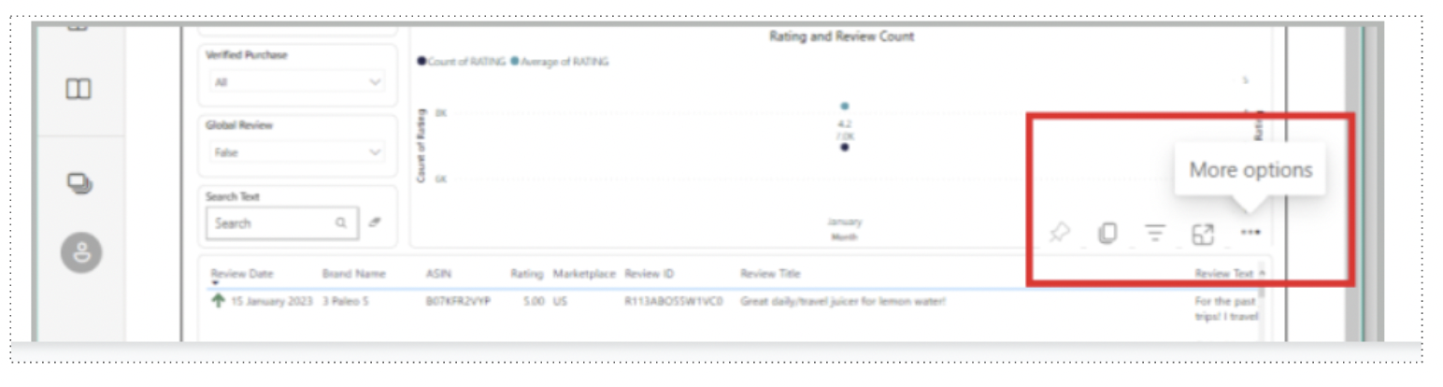This screenshot has height=387, width=1443.
Task: Select the dark Count of RATING data point
Action: (x=844, y=148)
